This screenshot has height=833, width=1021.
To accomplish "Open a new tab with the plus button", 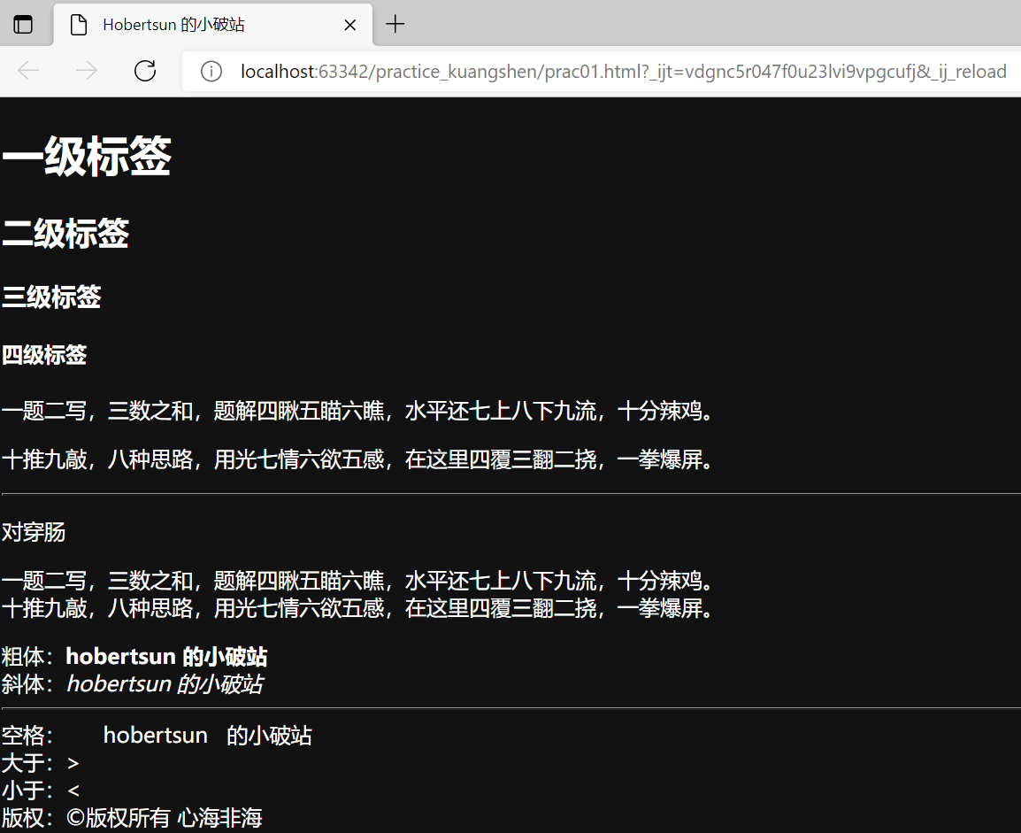I will (395, 24).
